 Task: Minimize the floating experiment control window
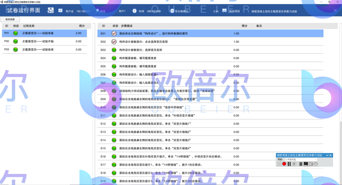327,155
